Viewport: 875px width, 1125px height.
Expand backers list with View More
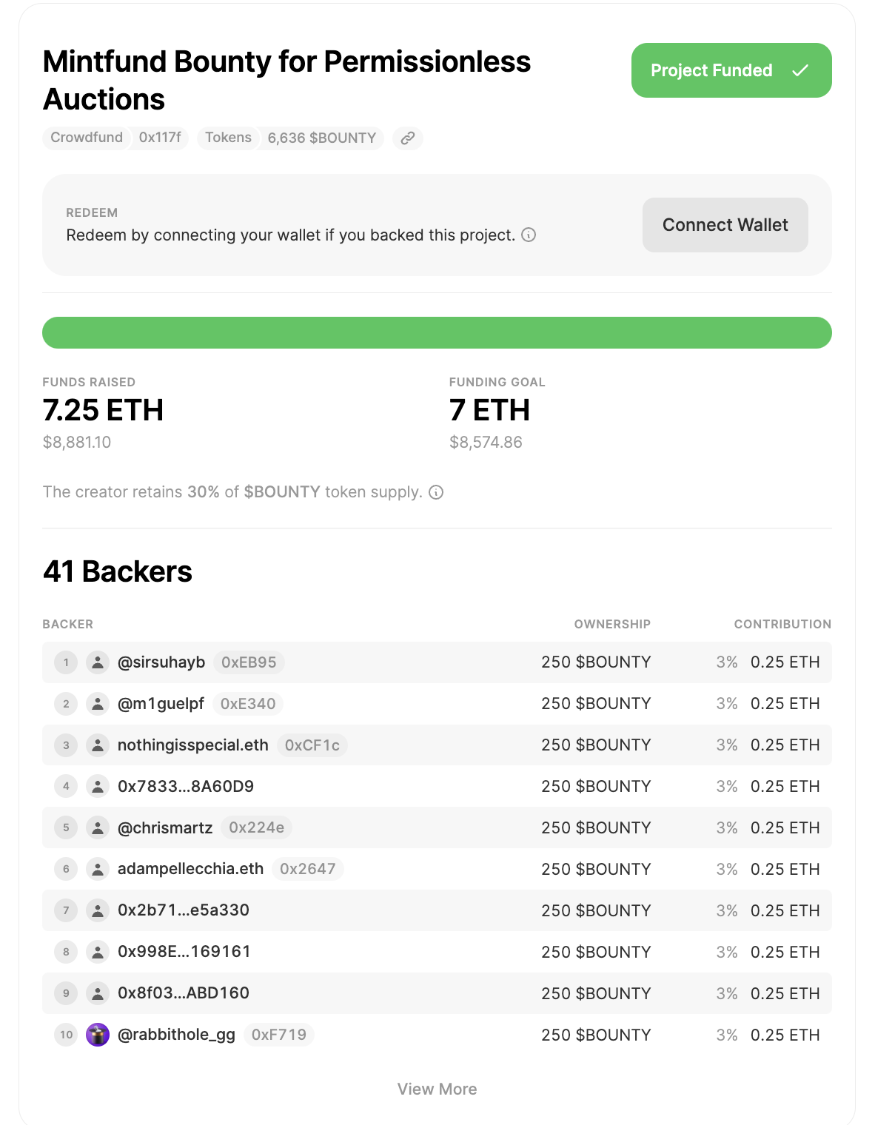coord(437,1089)
